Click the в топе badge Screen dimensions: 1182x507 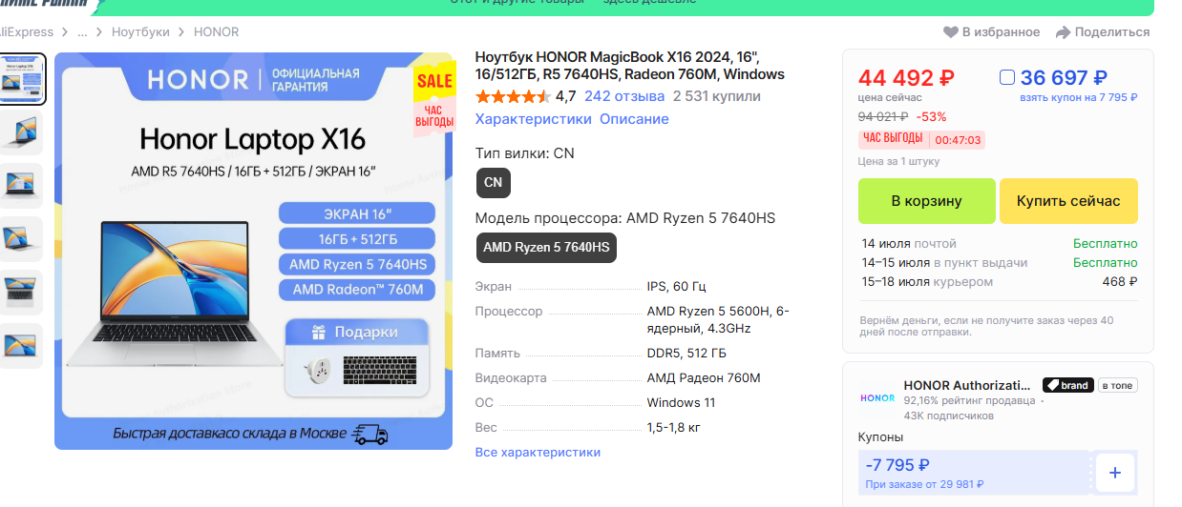1117,385
